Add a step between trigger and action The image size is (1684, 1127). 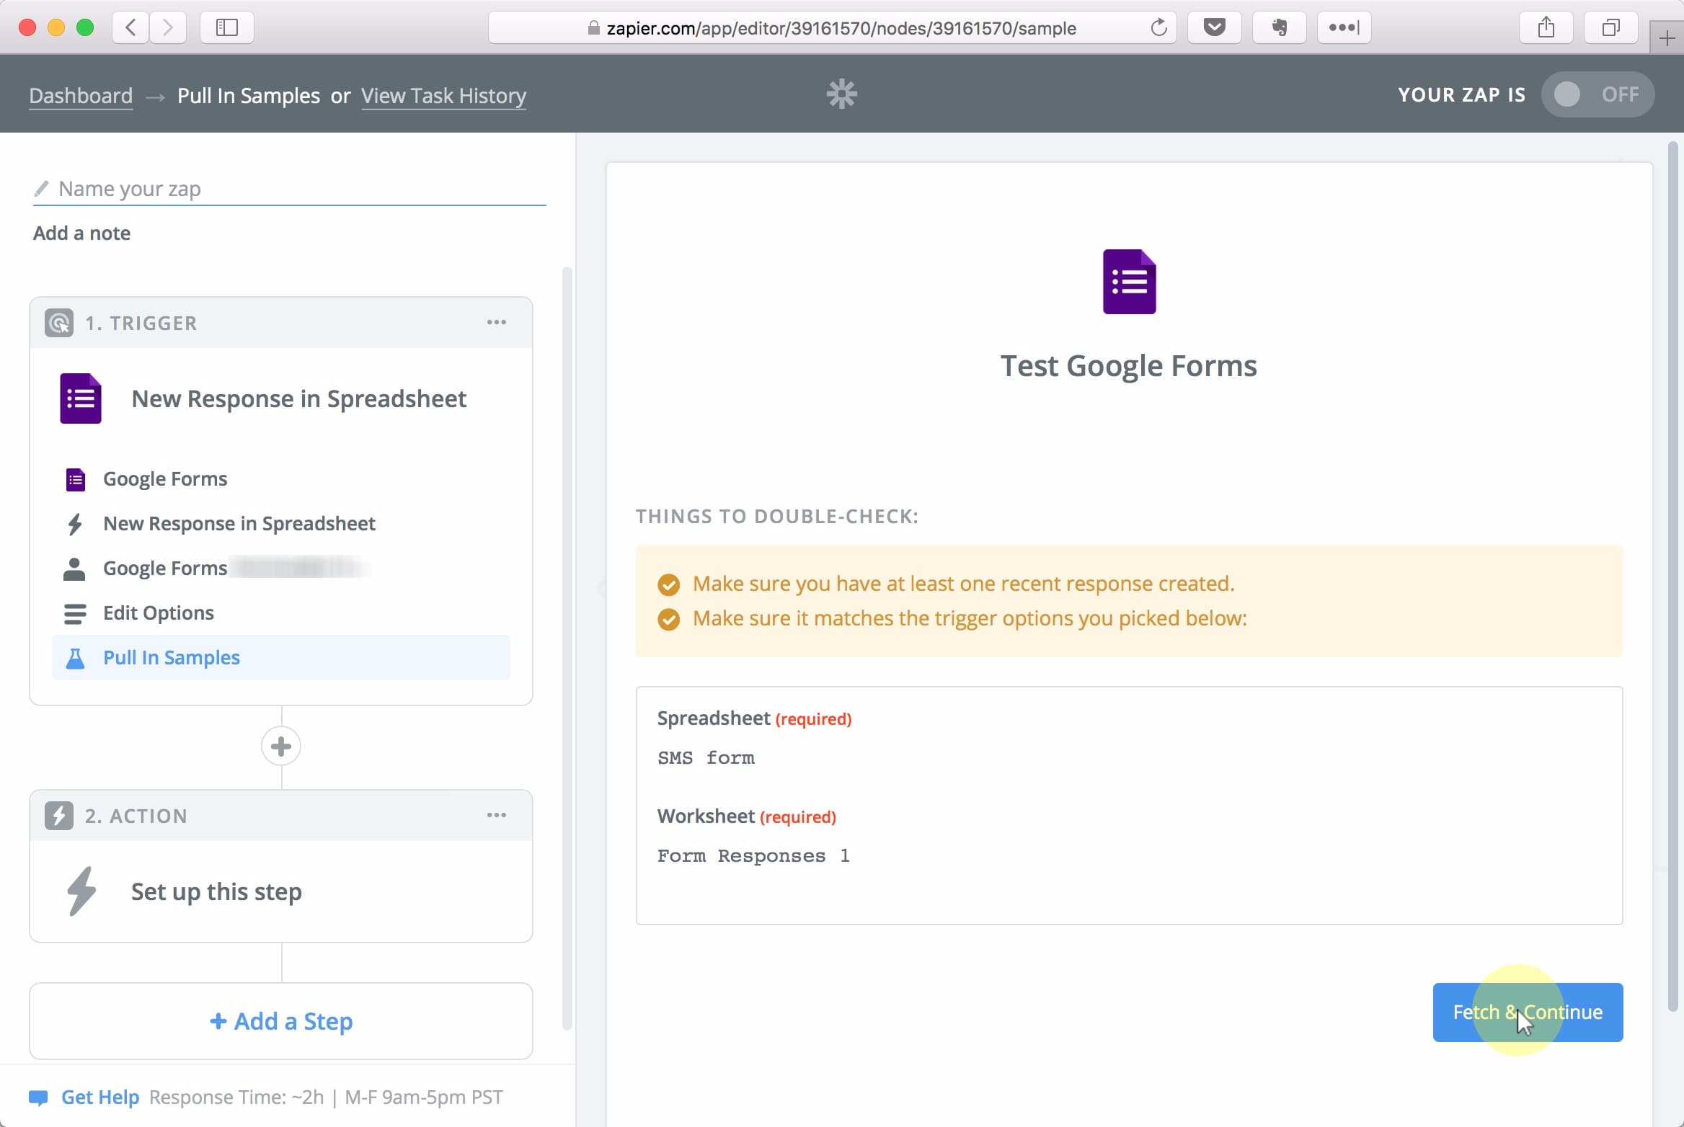click(x=281, y=747)
